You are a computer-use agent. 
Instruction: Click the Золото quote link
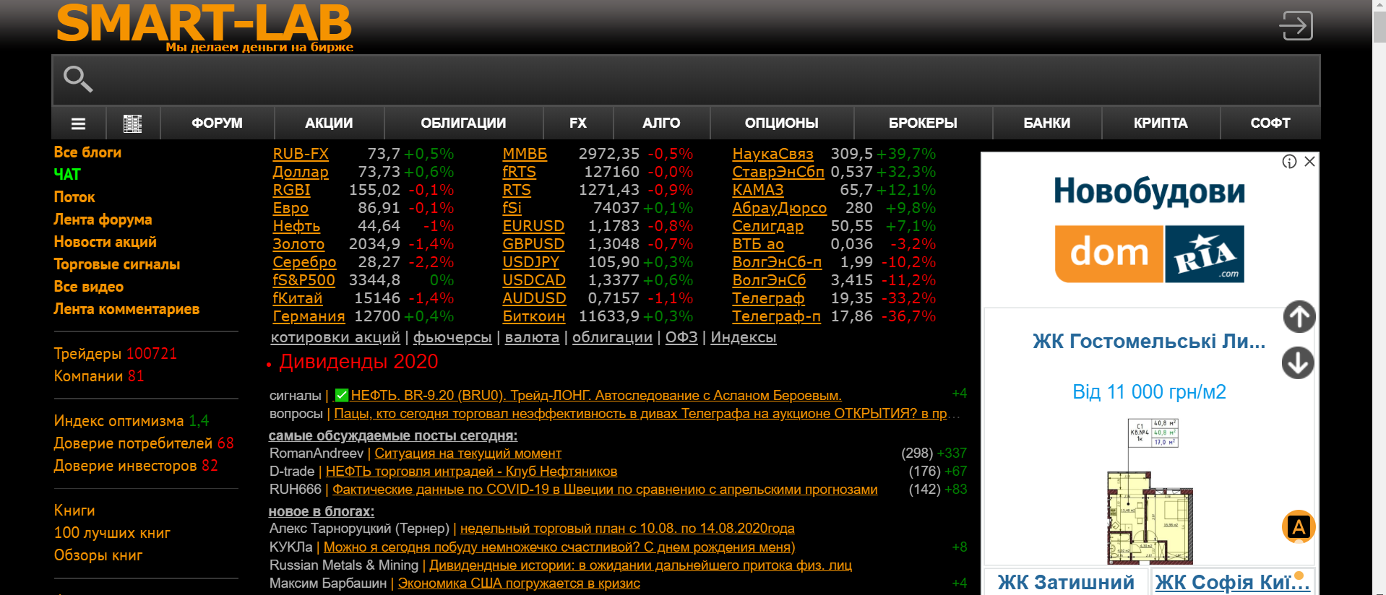coord(298,244)
